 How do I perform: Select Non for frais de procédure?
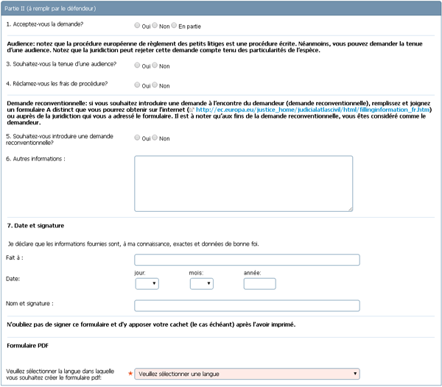(x=155, y=85)
